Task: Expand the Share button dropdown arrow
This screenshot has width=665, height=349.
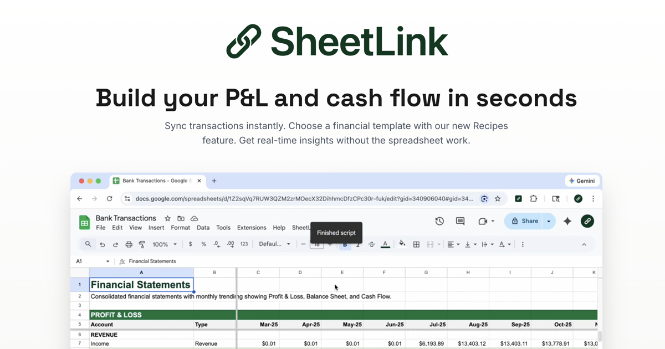Action: [549, 221]
